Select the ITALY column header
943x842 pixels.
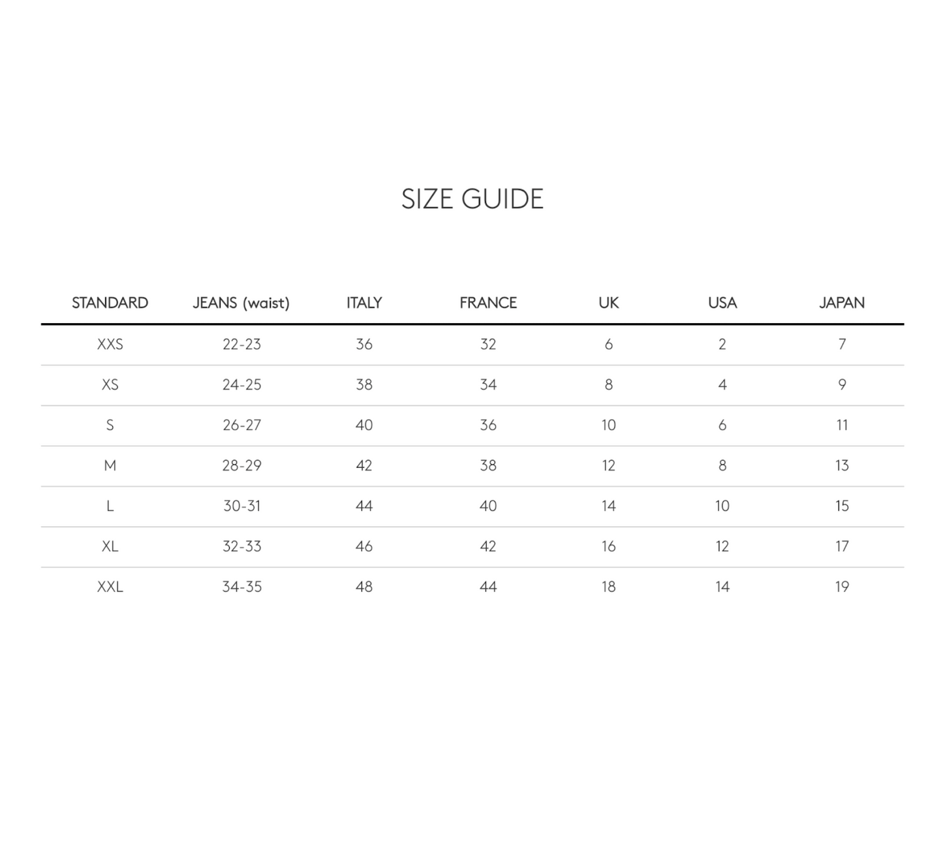point(364,303)
